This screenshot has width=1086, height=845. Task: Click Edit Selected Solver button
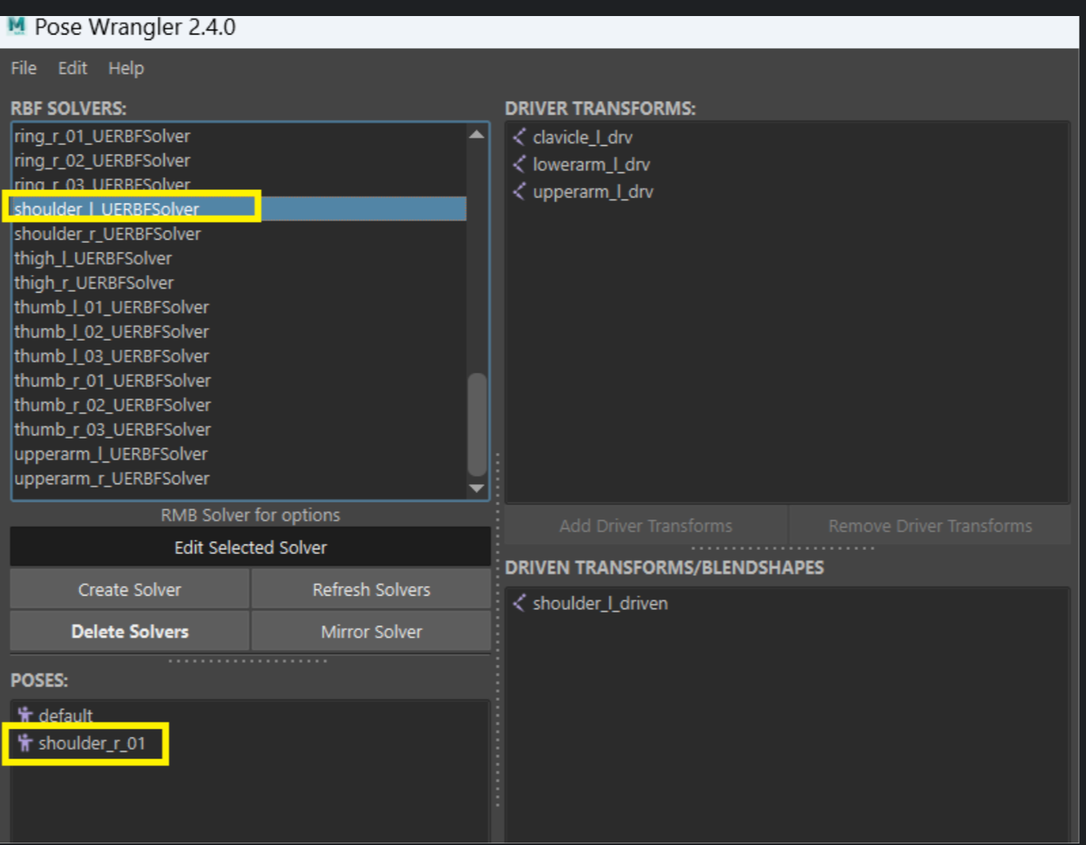[x=250, y=547]
